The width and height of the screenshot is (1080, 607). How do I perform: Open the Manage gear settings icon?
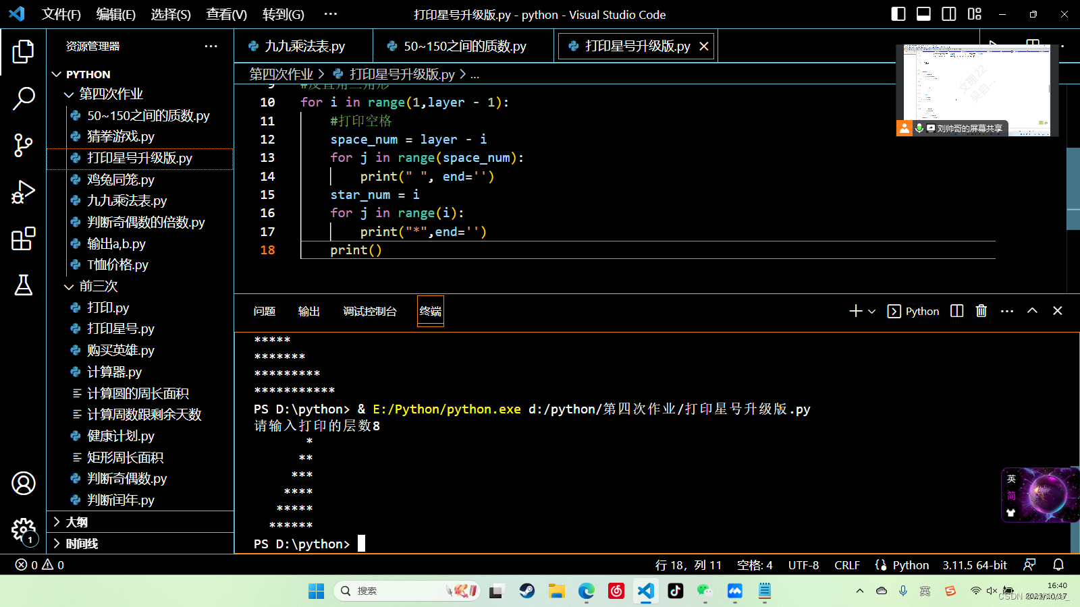point(23,531)
